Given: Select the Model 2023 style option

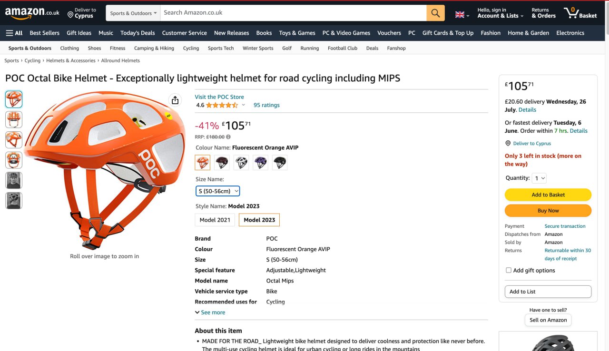Looking at the screenshot, I should click(259, 220).
